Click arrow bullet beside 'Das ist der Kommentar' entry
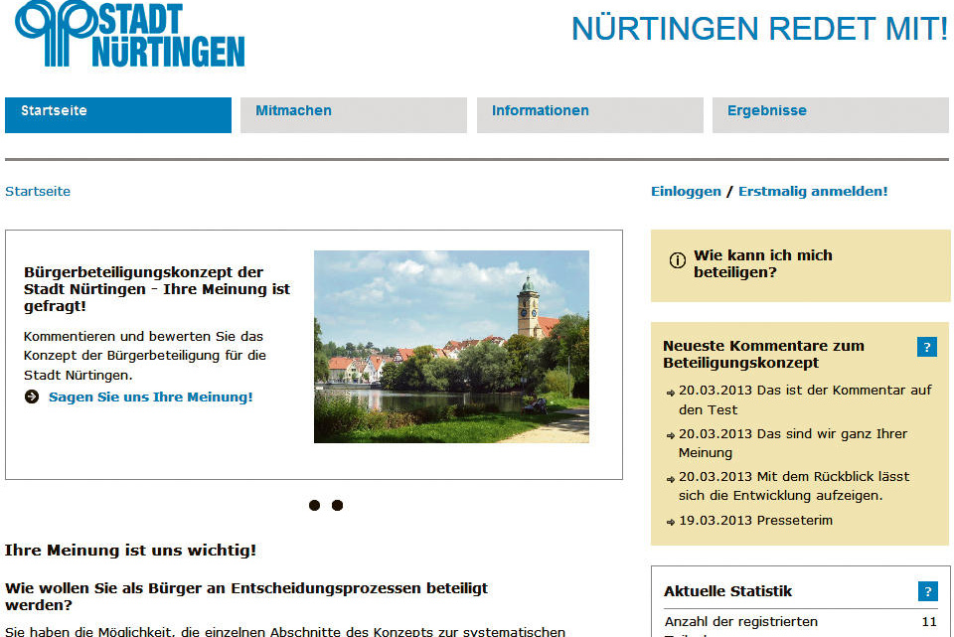Image resolution: width=954 pixels, height=637 pixels. coord(671,393)
